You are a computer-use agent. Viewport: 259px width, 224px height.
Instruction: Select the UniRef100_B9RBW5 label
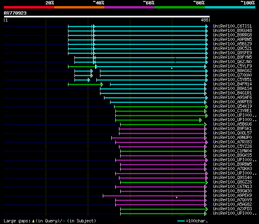[x=232, y=164]
